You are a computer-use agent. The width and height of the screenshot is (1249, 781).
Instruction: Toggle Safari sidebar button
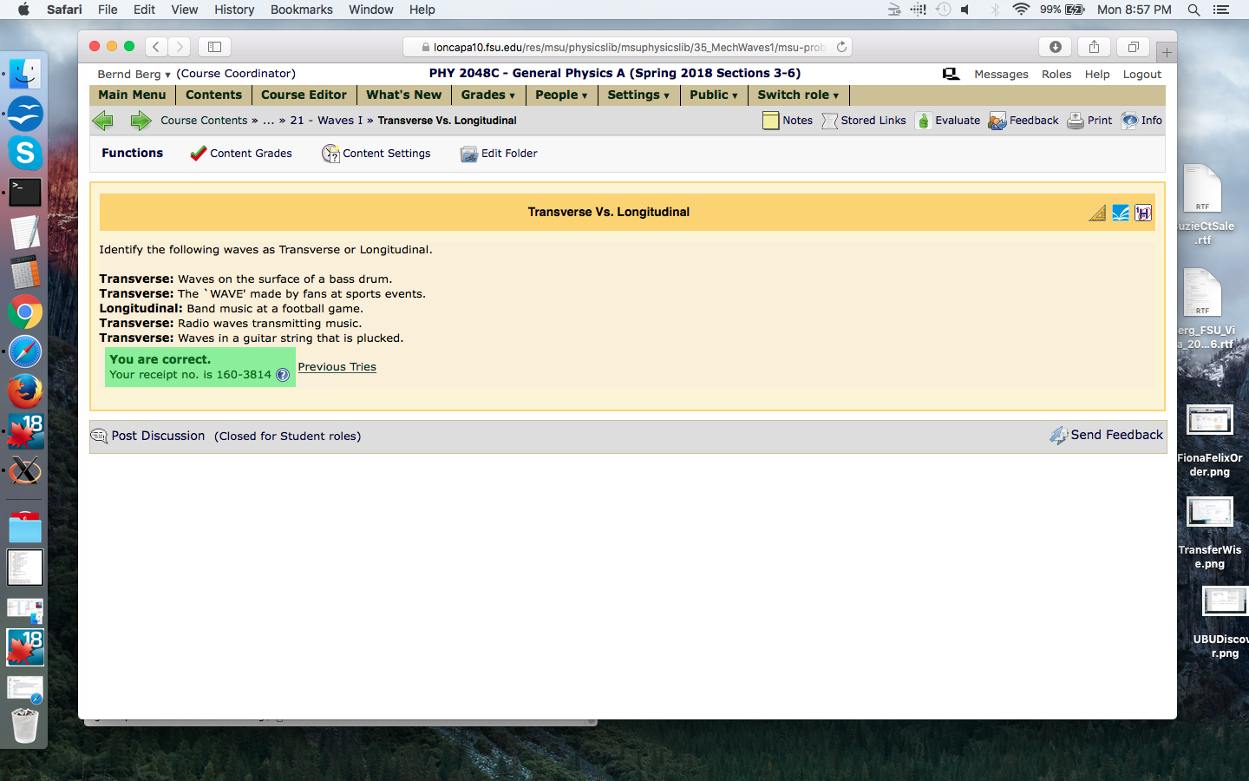pos(215,47)
